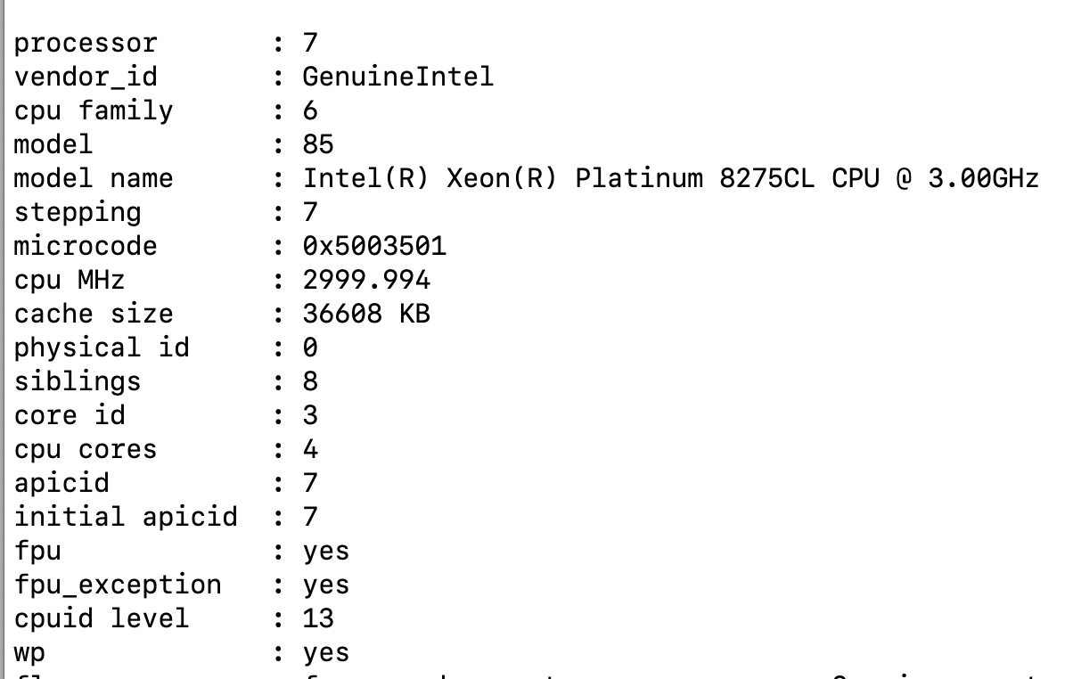Screen dimensions: 1073x679
Task: Click the core id label
Action: pos(70,415)
